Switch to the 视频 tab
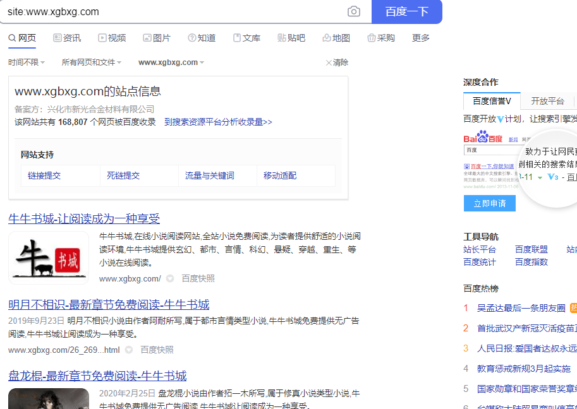This screenshot has height=409, width=577. pyautogui.click(x=112, y=38)
